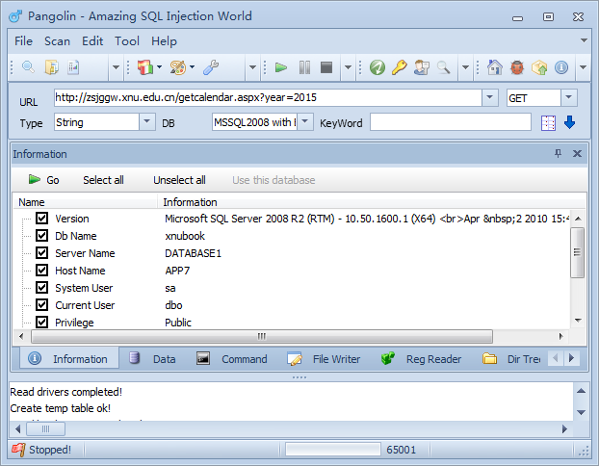
Task: Uncheck the Version checkbox
Action: pyautogui.click(x=41, y=219)
